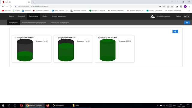The height and width of the screenshot is (108, 192).
Task: Bookmark this page with the star icon
Action: (172, 7)
